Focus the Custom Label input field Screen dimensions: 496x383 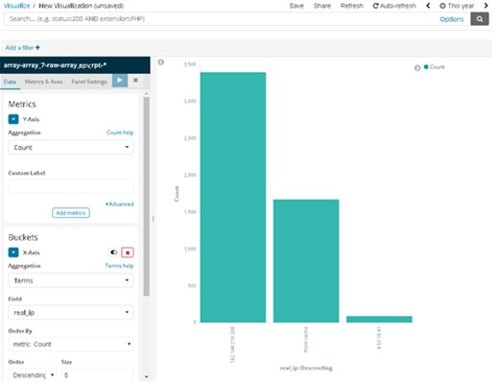pos(71,186)
